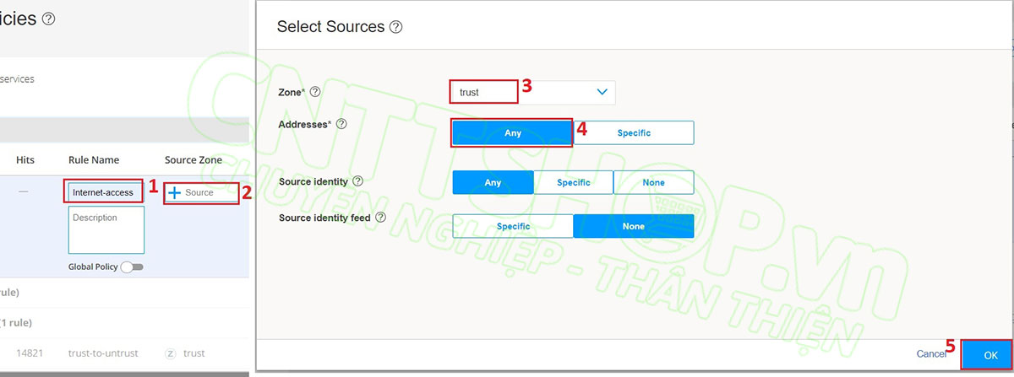Cancel the Select Sources dialog
The width and height of the screenshot is (1014, 377).
(931, 354)
